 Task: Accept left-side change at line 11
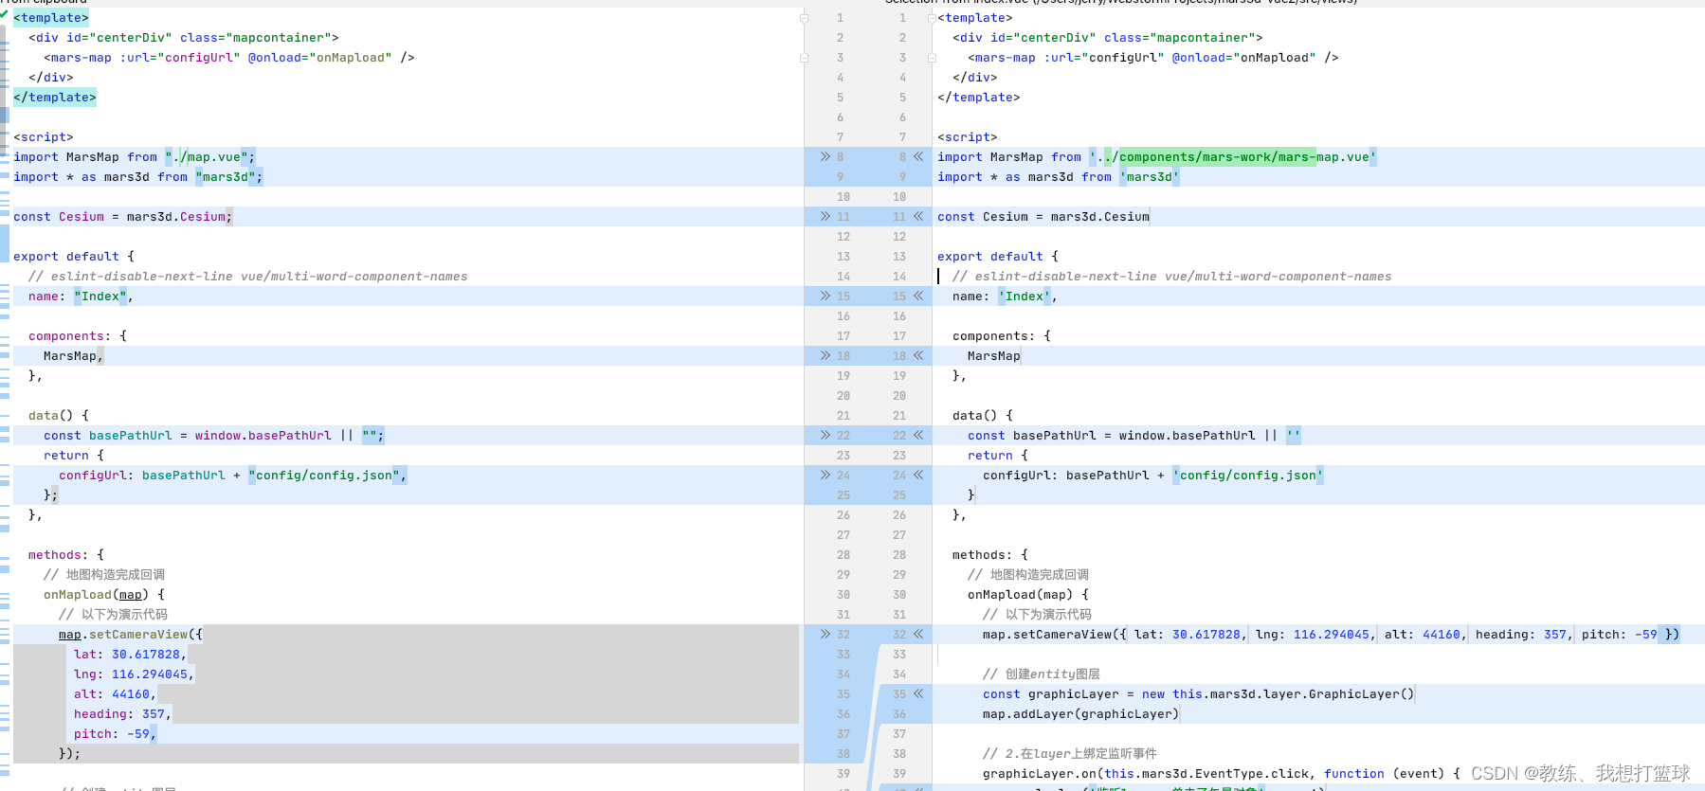825,216
